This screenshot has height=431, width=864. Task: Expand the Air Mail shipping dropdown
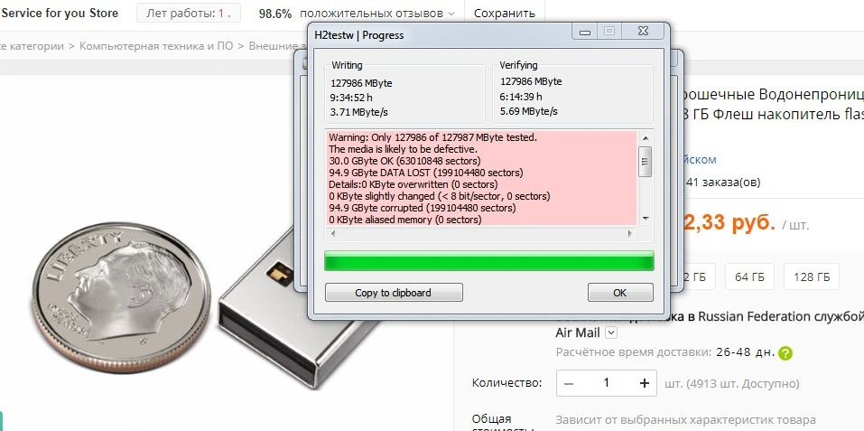click(611, 333)
